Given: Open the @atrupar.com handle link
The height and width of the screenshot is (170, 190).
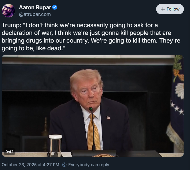Looking at the screenshot, I should coord(35,14).
